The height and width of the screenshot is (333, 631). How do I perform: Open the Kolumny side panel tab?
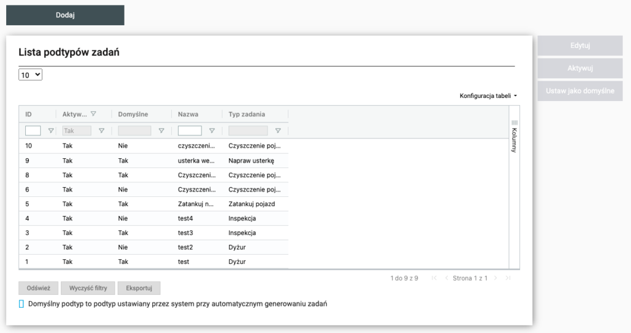click(x=515, y=135)
